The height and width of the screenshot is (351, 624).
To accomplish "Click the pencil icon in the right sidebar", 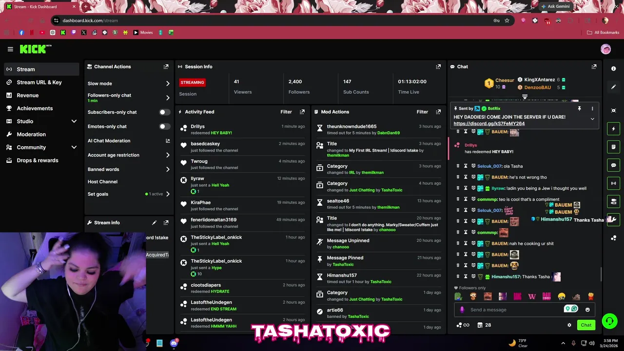I will pos(613,87).
